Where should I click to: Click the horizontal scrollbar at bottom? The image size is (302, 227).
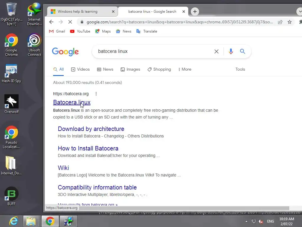coord(184,208)
